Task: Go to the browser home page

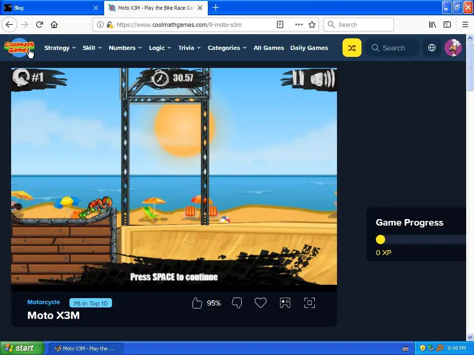Action: [x=54, y=24]
